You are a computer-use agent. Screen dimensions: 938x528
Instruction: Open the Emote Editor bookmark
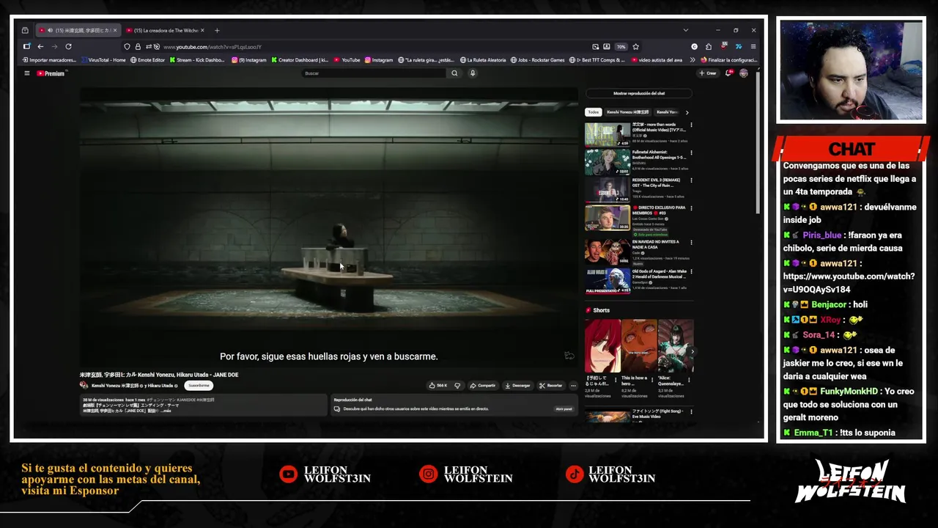pos(147,60)
